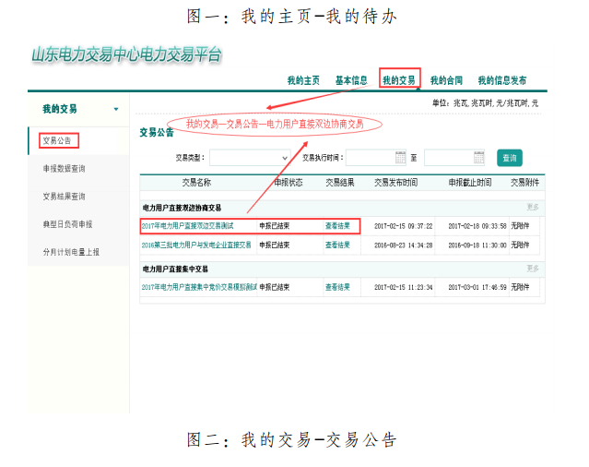Screen dimensions: 589x467
Task: Switch to 我的主页 tab
Action: [x=302, y=80]
